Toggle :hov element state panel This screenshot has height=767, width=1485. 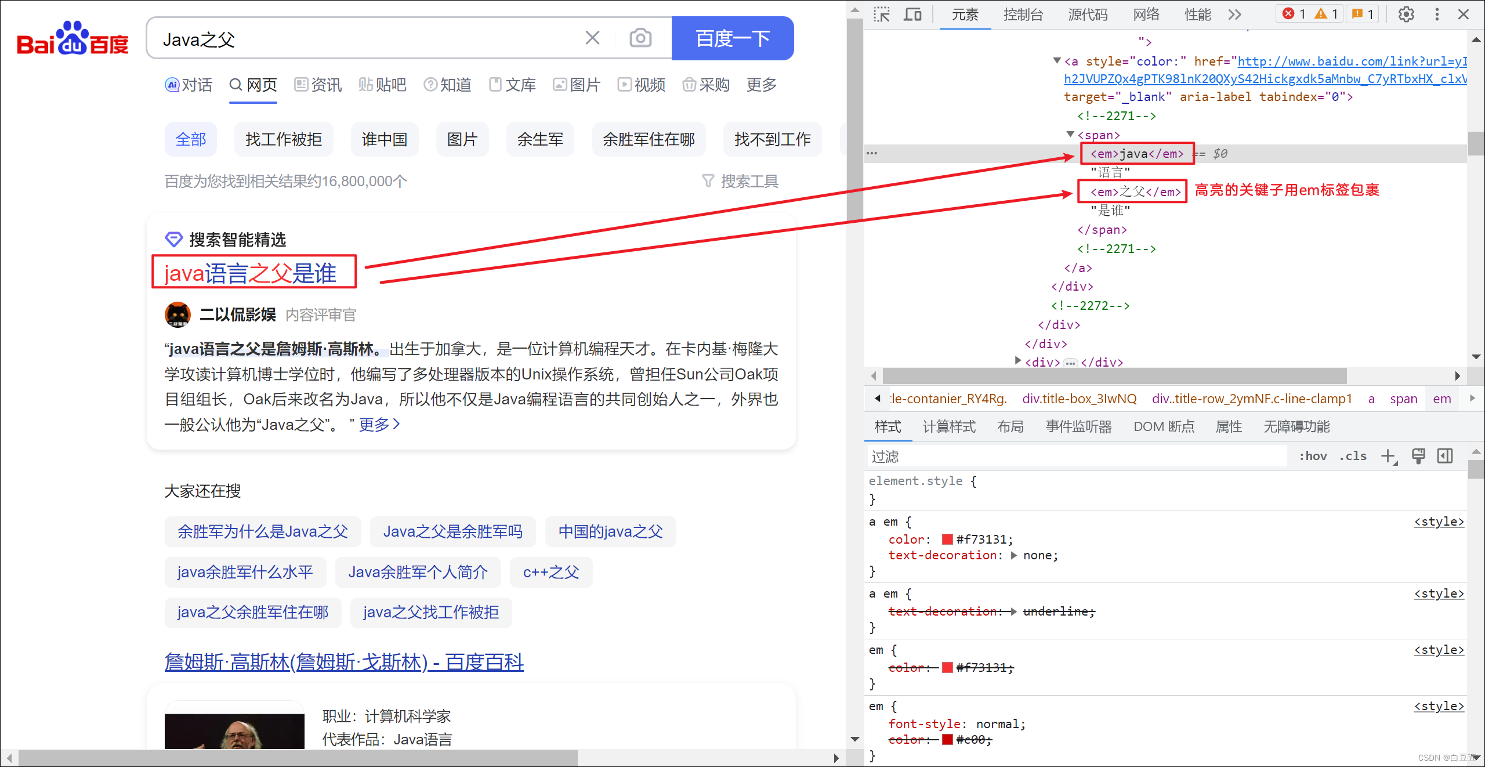coord(1313,456)
